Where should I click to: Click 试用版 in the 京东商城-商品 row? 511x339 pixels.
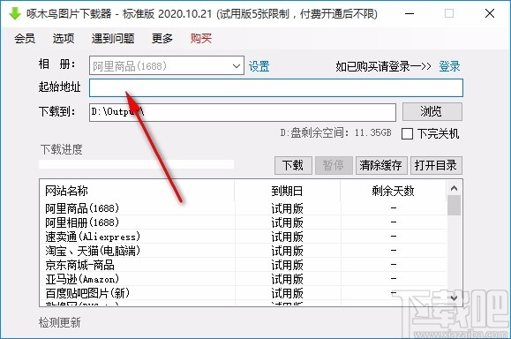tap(288, 265)
